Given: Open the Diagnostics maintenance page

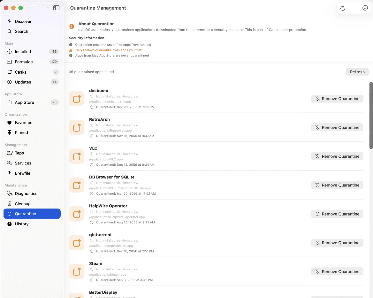Looking at the screenshot, I should [26, 194].
